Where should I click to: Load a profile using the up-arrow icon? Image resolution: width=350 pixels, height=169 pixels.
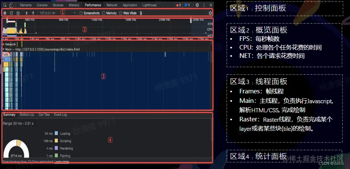26,13
